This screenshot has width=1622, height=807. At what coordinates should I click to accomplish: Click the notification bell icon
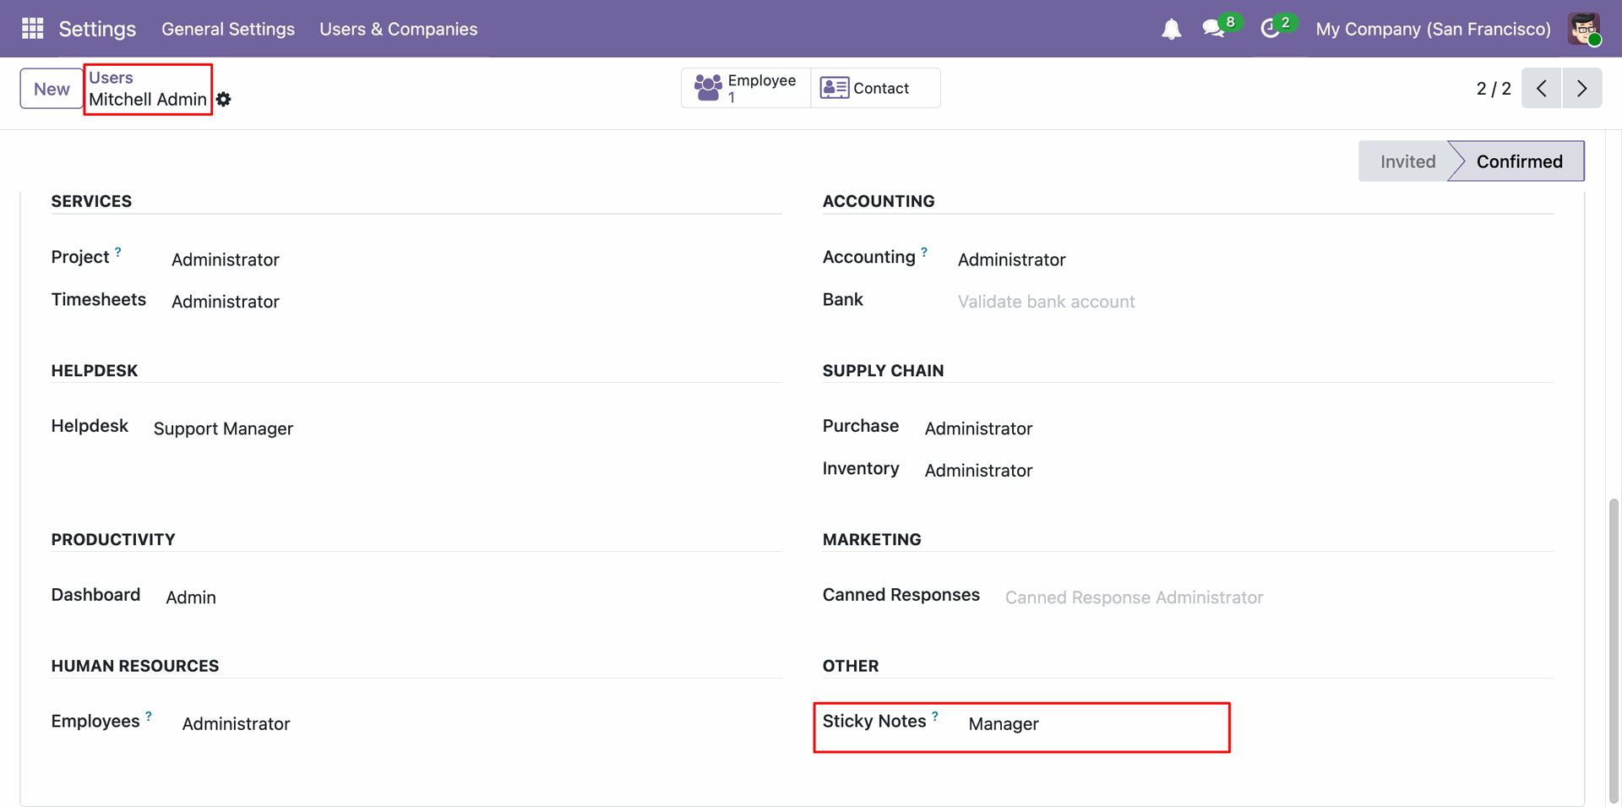[1171, 30]
